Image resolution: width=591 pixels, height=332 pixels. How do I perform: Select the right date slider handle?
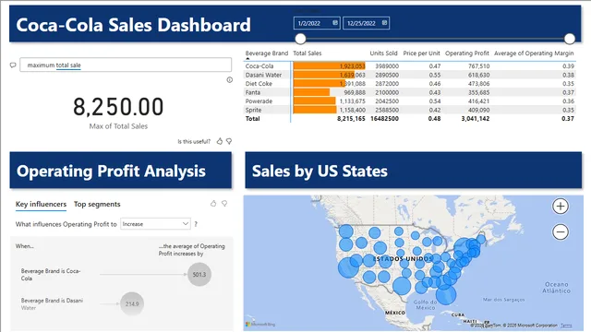coord(570,39)
